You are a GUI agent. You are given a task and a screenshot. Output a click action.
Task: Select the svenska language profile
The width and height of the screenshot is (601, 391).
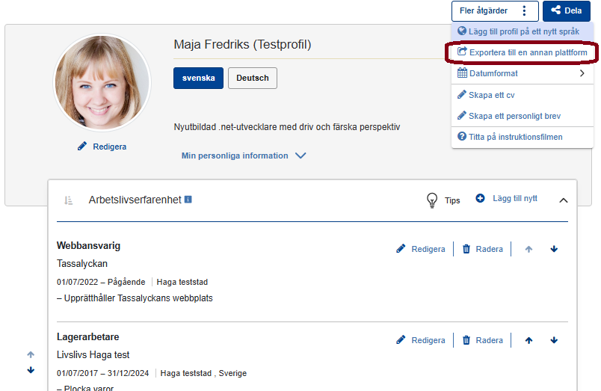click(x=198, y=78)
